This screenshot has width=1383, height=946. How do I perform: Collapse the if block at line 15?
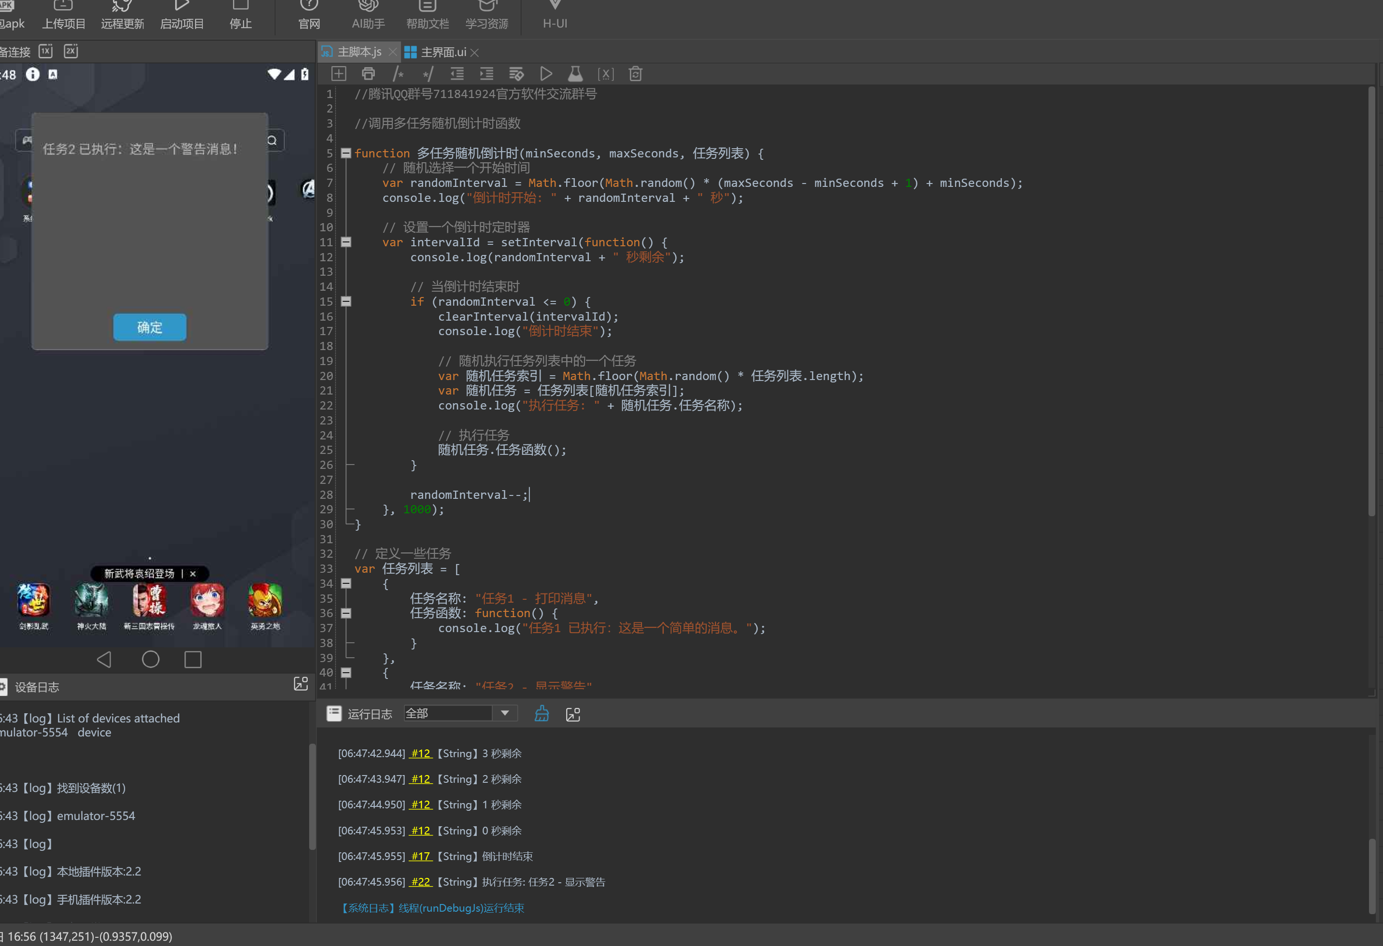click(346, 302)
